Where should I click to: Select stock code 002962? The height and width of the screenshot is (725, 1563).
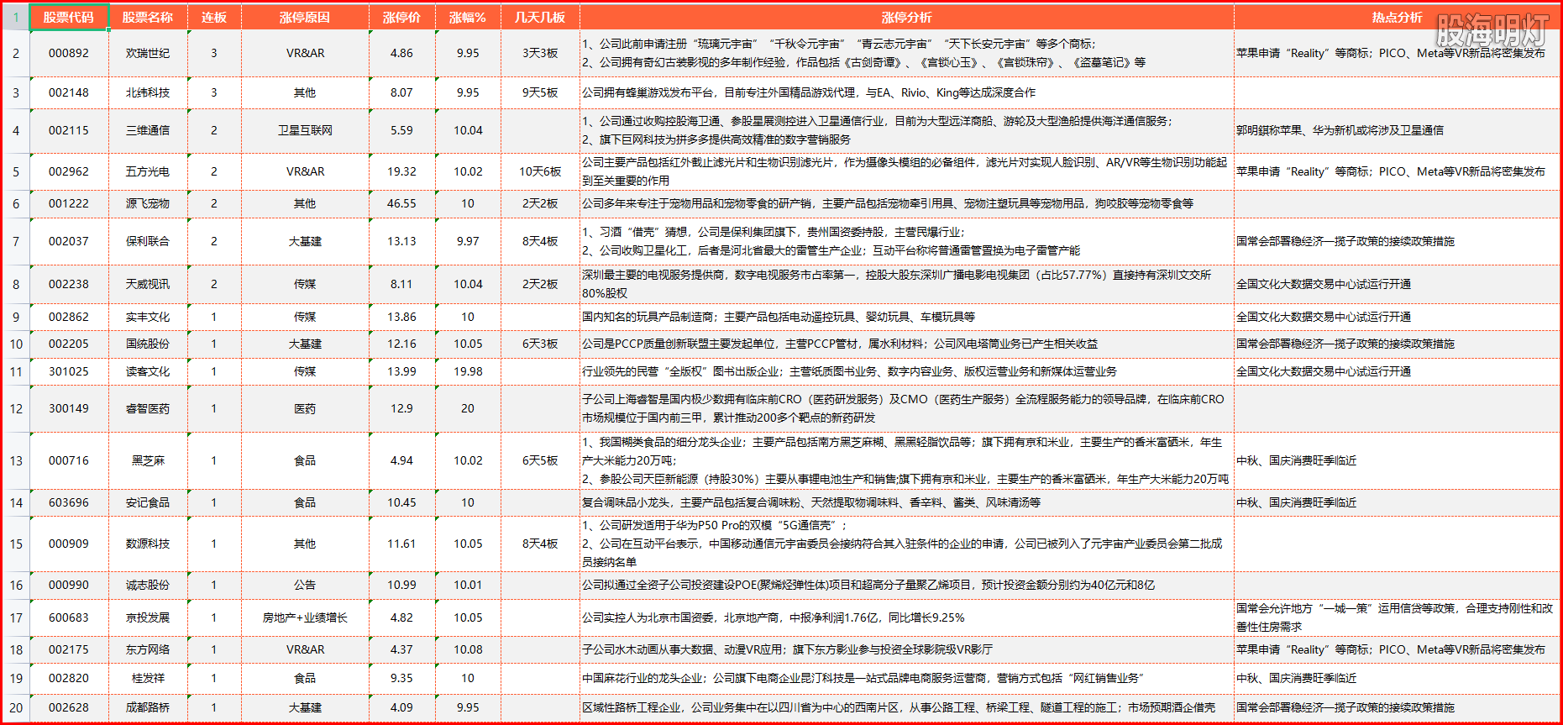[x=69, y=171]
